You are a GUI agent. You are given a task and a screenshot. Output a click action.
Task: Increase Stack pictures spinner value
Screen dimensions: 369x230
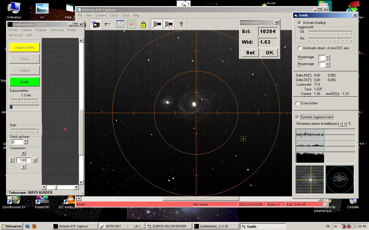coord(26,141)
